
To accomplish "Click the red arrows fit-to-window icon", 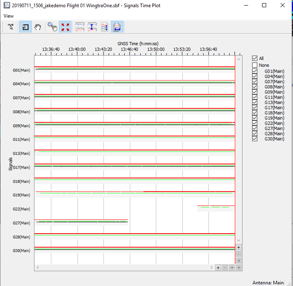I will click(x=66, y=27).
